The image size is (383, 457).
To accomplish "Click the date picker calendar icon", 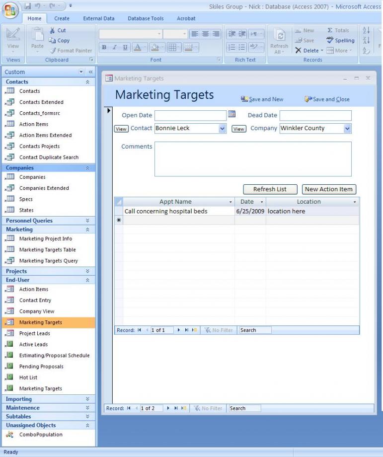I will coord(231,114).
